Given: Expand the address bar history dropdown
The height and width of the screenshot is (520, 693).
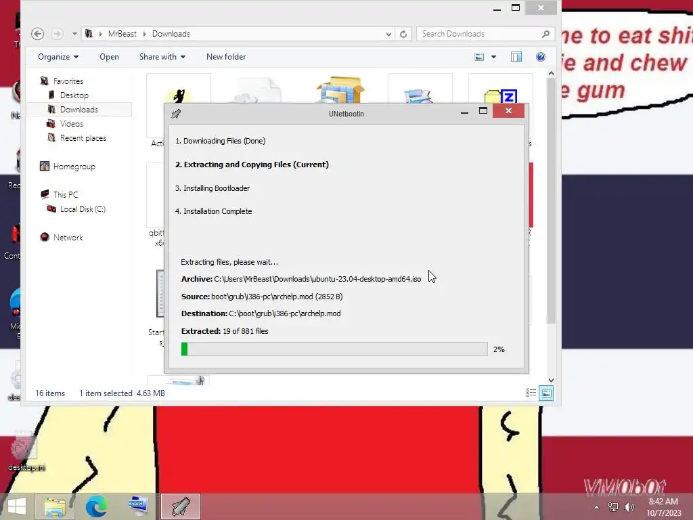Looking at the screenshot, I should 388,34.
